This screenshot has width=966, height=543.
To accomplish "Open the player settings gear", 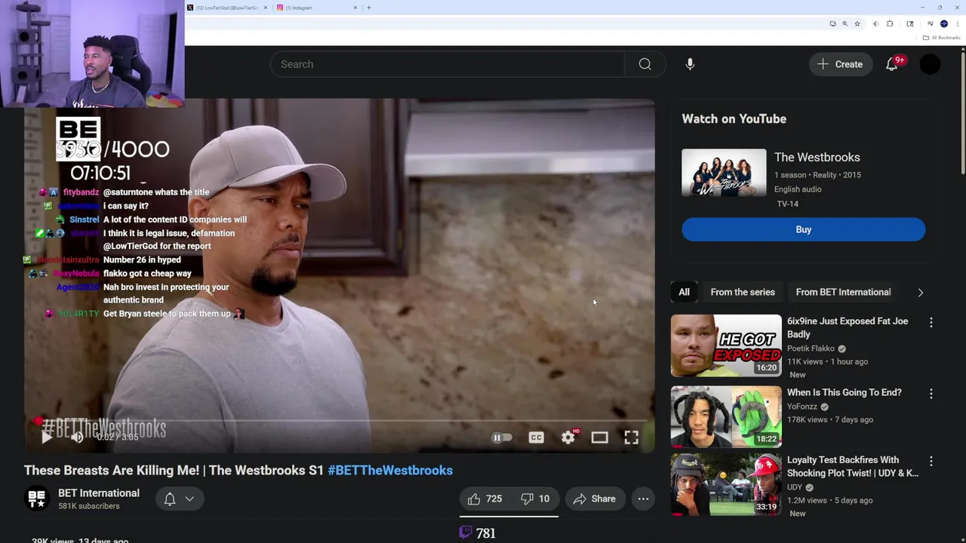I will [568, 437].
